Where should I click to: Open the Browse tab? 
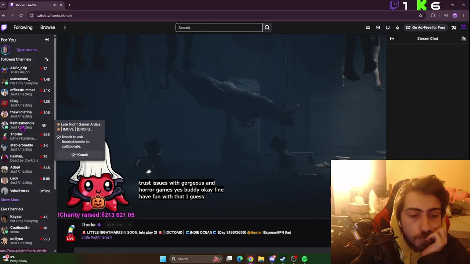[48, 27]
